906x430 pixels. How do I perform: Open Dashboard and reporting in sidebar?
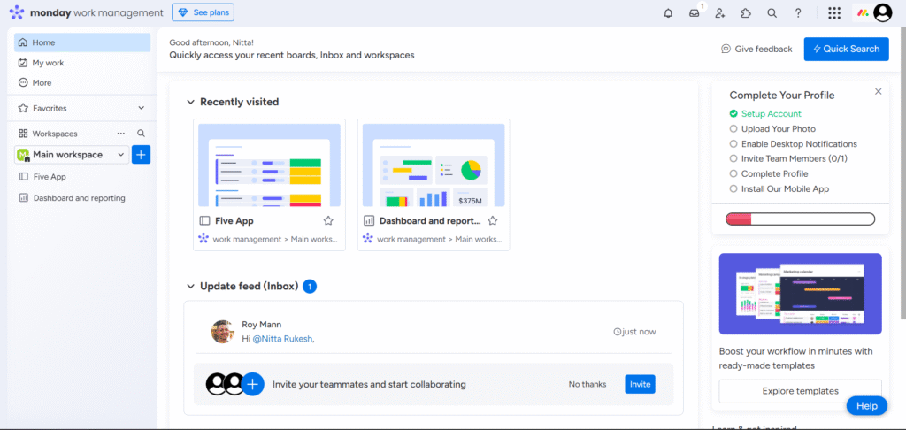pos(79,198)
